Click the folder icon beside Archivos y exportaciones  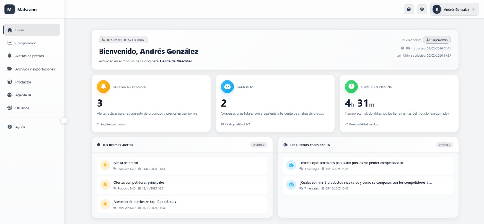[x=10, y=69]
